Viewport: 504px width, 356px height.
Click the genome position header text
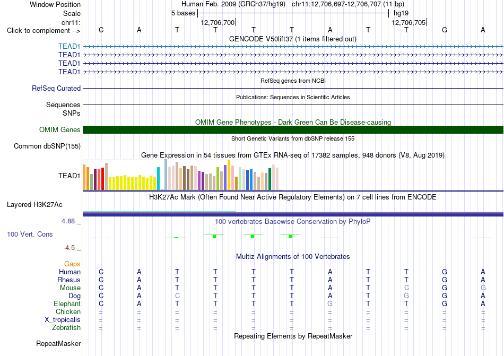point(293,4)
